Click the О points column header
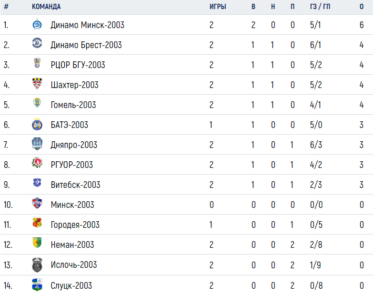Image resolution: width=373 pixels, height=293 pixels. coord(362,7)
